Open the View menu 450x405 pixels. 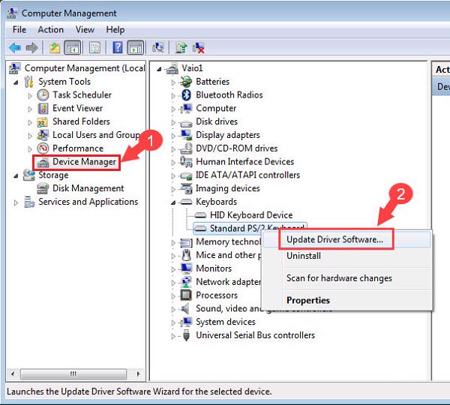point(85,29)
